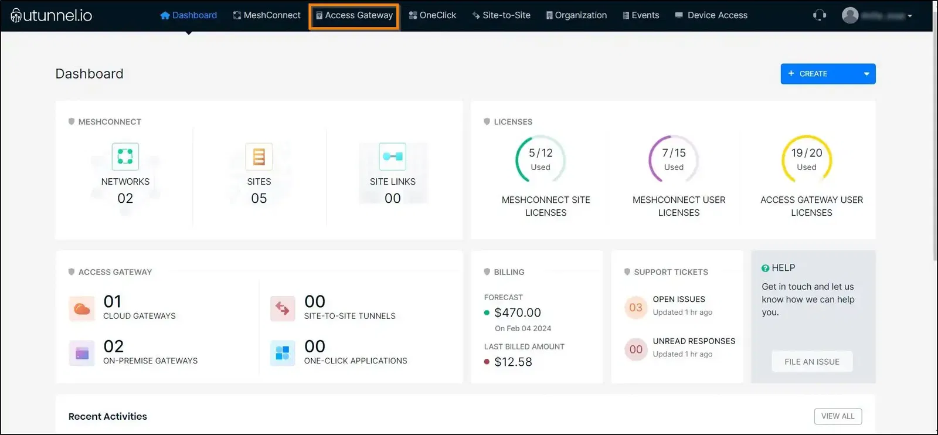This screenshot has height=435, width=938.
Task: Click the Site-to-Site Tunnels icon
Action: click(283, 309)
